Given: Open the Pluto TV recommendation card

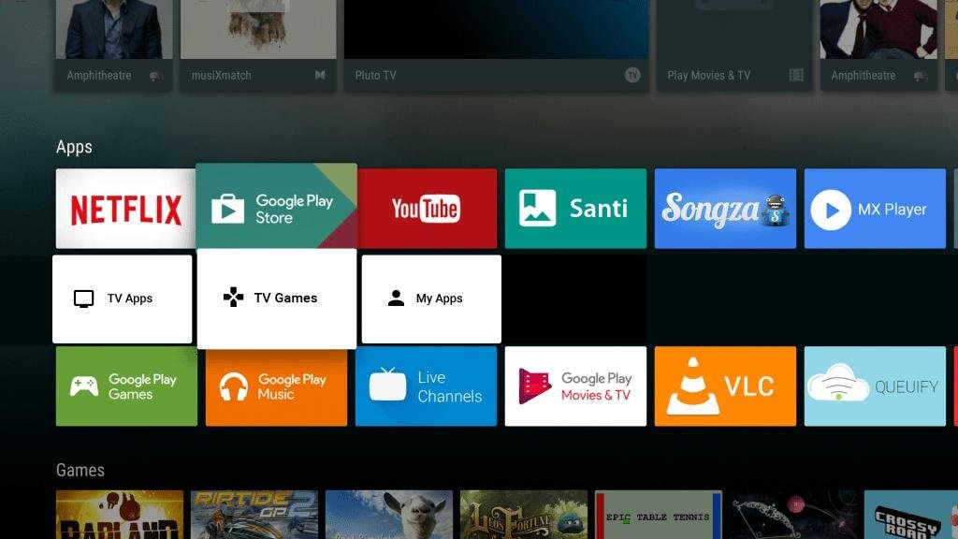Looking at the screenshot, I should (494, 42).
